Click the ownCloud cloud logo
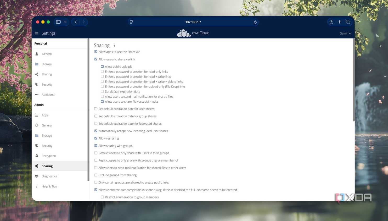 pyautogui.click(x=184, y=33)
